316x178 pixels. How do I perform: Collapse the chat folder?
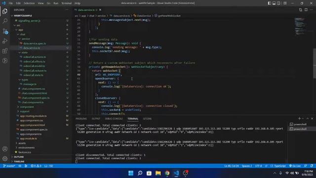click(23, 34)
